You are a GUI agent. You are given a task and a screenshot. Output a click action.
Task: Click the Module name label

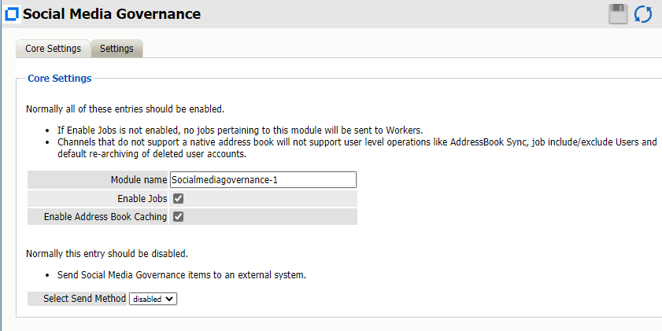click(139, 180)
